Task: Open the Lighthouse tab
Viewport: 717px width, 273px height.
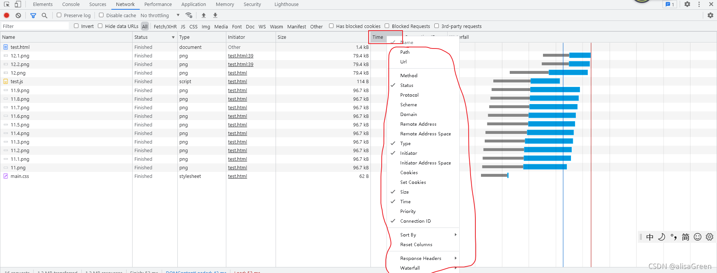Action: pyautogui.click(x=286, y=4)
